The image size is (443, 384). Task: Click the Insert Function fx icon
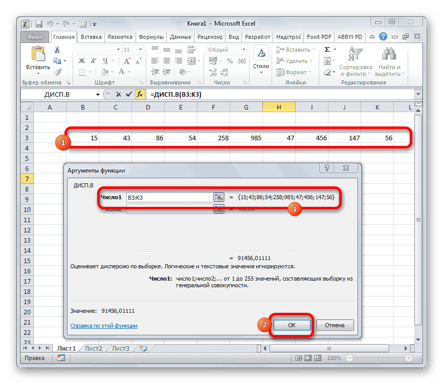[141, 95]
